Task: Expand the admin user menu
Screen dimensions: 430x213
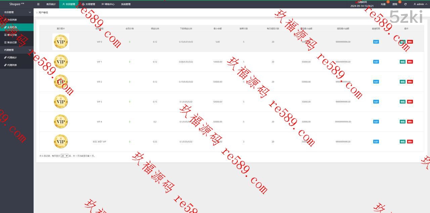Action: pyautogui.click(x=419, y=4)
